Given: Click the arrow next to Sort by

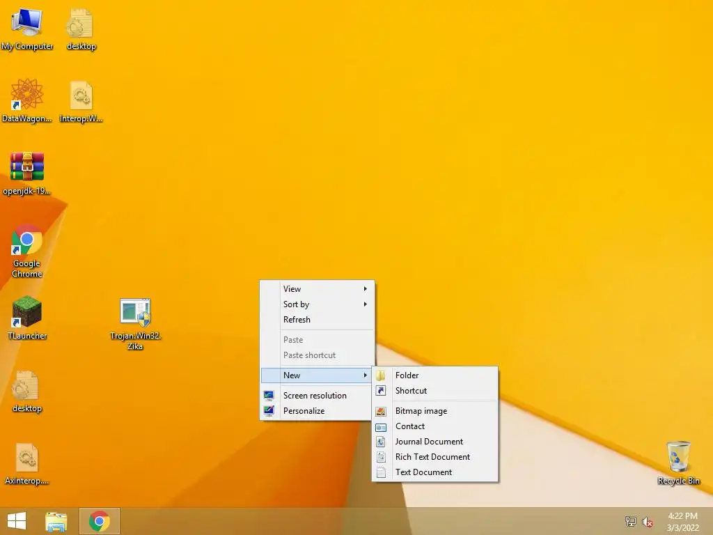Looking at the screenshot, I should 365,304.
